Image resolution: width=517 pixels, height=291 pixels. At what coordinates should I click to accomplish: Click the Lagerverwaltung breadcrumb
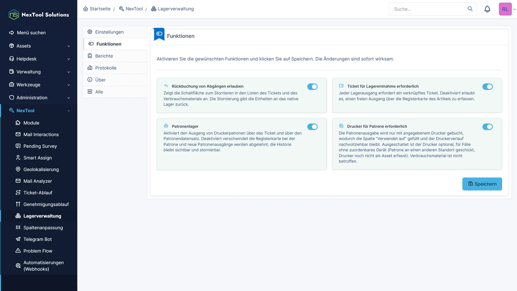coord(173,9)
